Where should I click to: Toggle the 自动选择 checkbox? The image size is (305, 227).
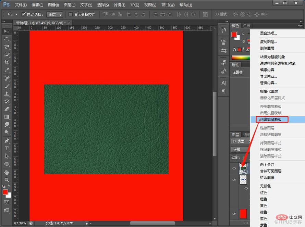pos(24,14)
